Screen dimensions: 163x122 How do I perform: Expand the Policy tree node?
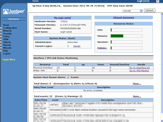click(x=1, y=37)
